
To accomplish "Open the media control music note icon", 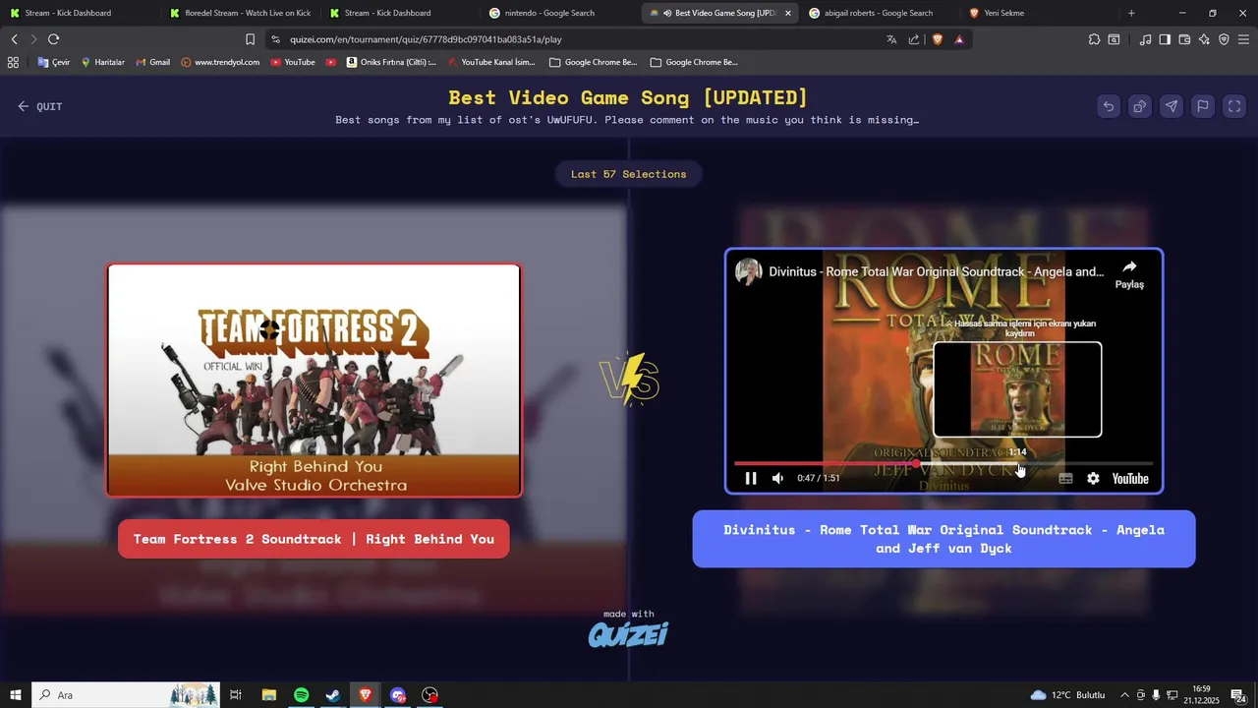I will click(x=1145, y=39).
